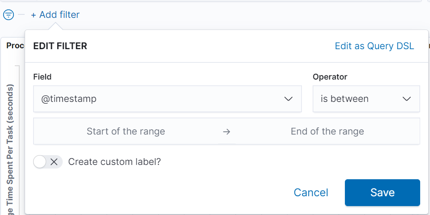Switch to Edit as Query DSL
430x215 pixels.
pyautogui.click(x=374, y=46)
